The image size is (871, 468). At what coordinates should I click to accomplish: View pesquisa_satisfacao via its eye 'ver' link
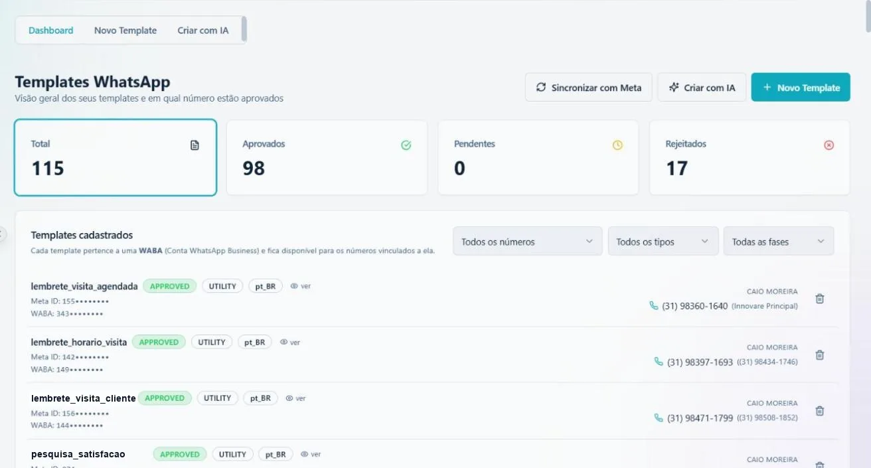tap(311, 455)
